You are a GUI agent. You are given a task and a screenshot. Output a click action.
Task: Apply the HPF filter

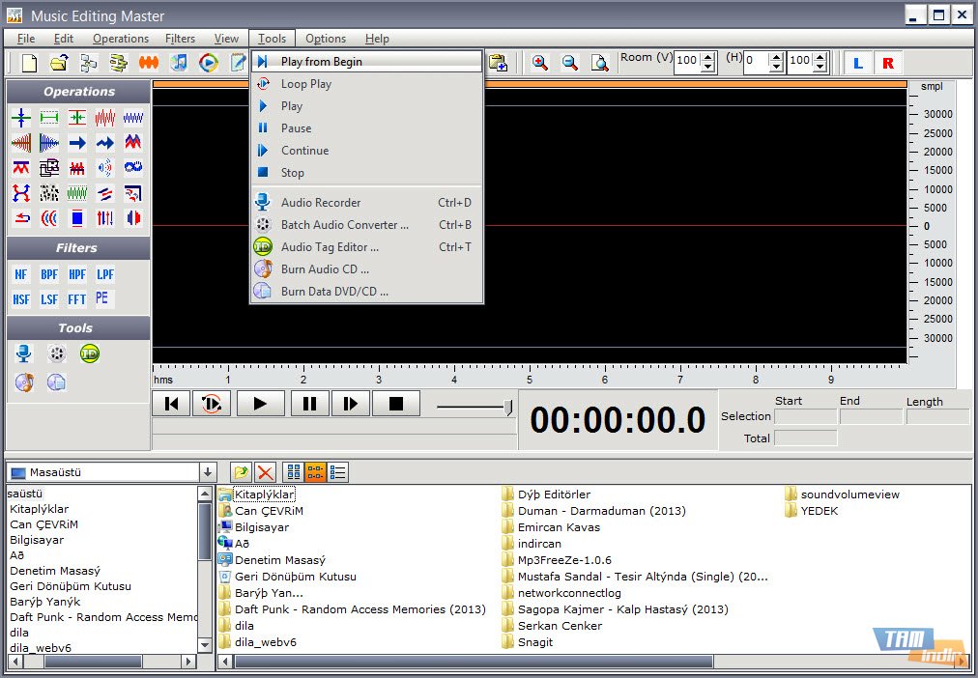pyautogui.click(x=77, y=274)
